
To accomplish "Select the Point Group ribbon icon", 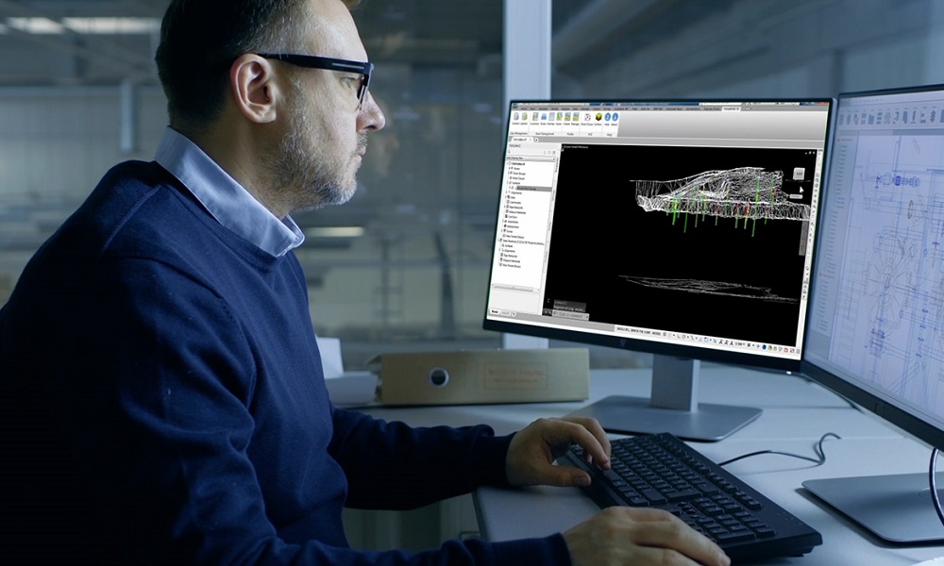I will tap(586, 118).
